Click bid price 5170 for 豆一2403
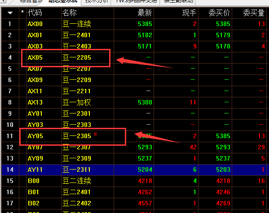269x213 pixels. pos(223,46)
